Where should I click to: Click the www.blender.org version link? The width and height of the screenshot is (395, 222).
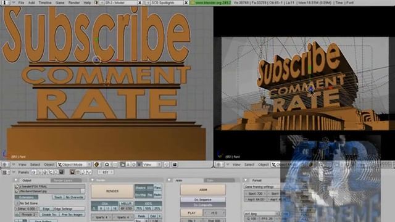pyautogui.click(x=210, y=2)
